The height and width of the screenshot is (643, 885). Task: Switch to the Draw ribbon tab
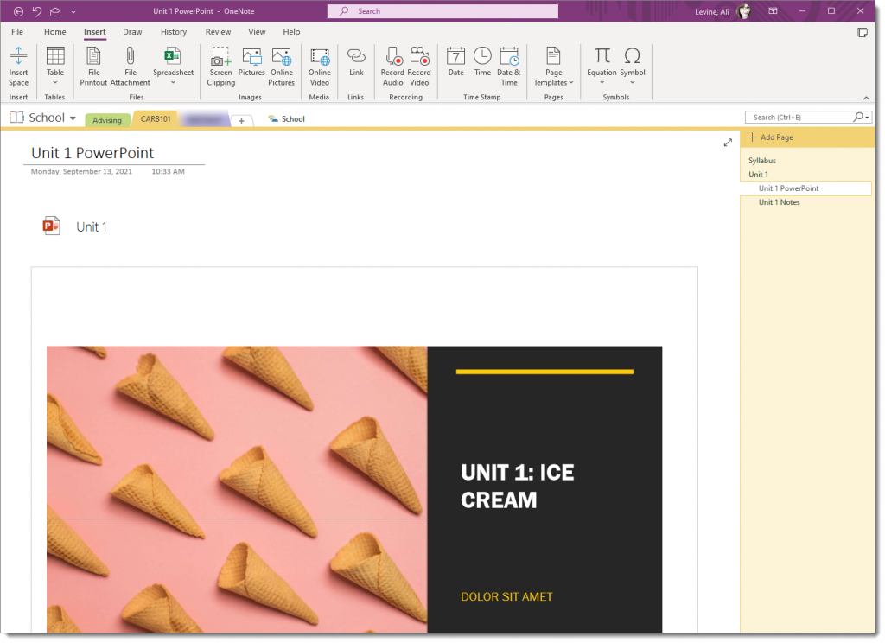tap(132, 31)
